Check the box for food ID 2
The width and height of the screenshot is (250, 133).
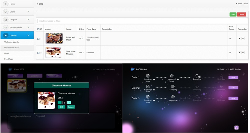tap(38, 53)
